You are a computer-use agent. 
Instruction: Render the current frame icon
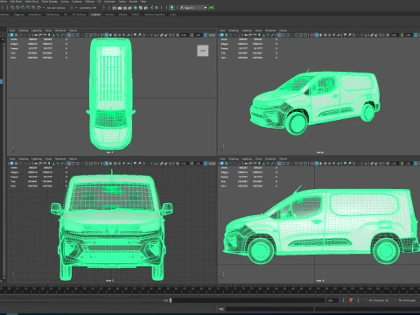point(120,8)
